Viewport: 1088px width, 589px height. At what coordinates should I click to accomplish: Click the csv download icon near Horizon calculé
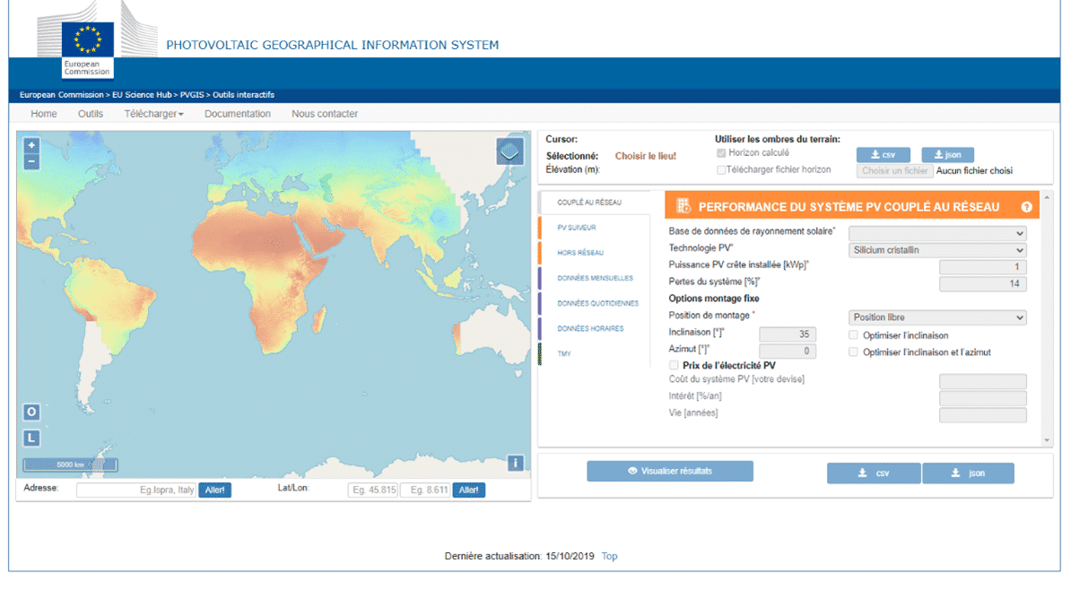point(885,154)
